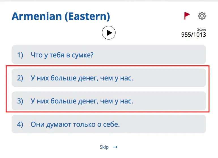Click the red flag report icon
The image size is (218, 158).
coord(187,16)
